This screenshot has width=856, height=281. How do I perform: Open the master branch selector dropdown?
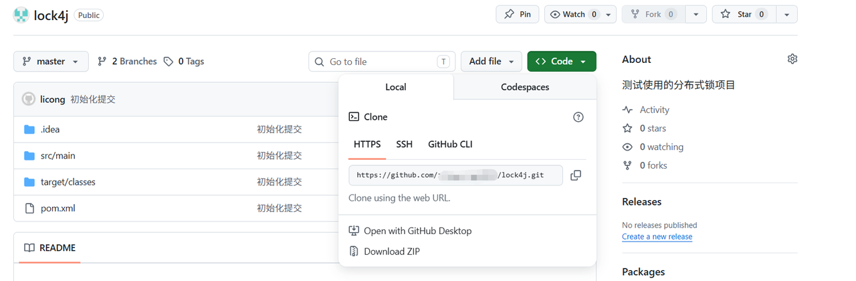(x=51, y=61)
